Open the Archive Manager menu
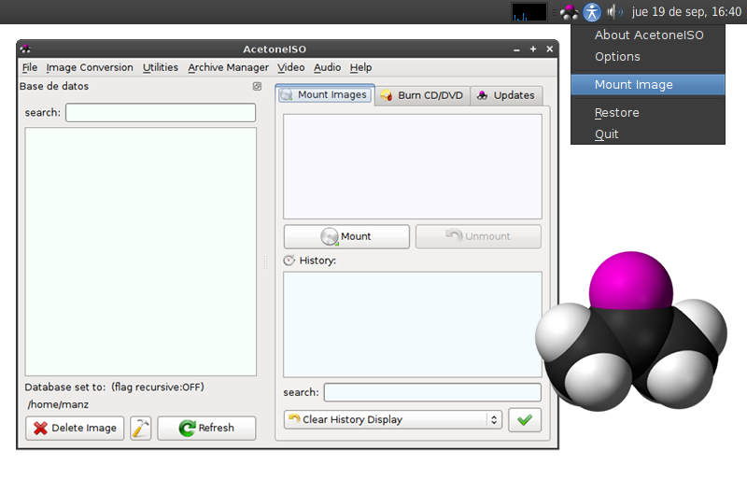This screenshot has width=747, height=479. [x=228, y=67]
